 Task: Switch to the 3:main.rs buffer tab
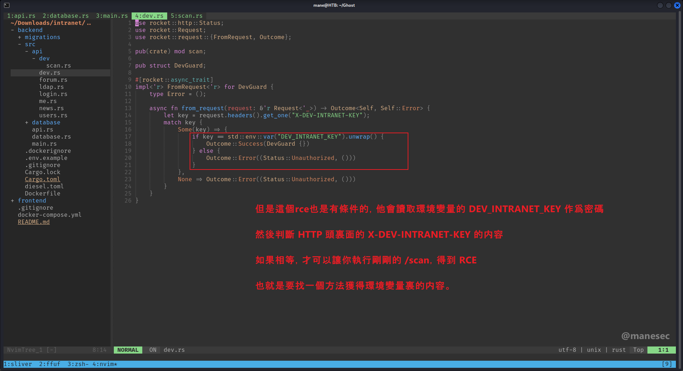click(x=112, y=16)
